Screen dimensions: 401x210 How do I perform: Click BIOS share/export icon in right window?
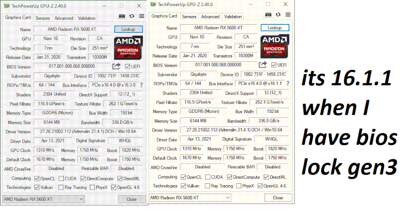[x=263, y=65]
